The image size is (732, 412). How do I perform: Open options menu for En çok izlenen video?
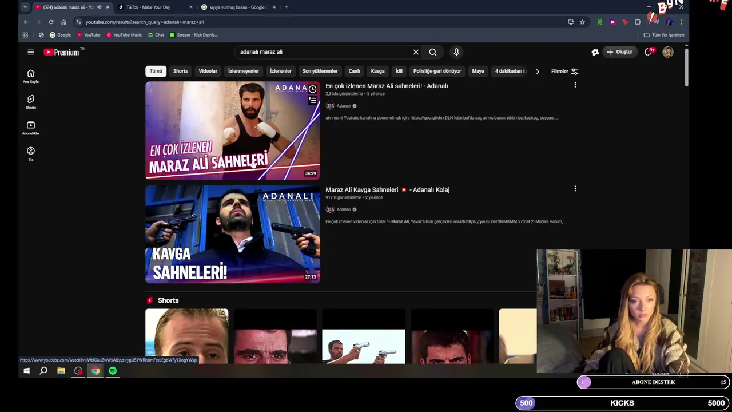click(575, 85)
